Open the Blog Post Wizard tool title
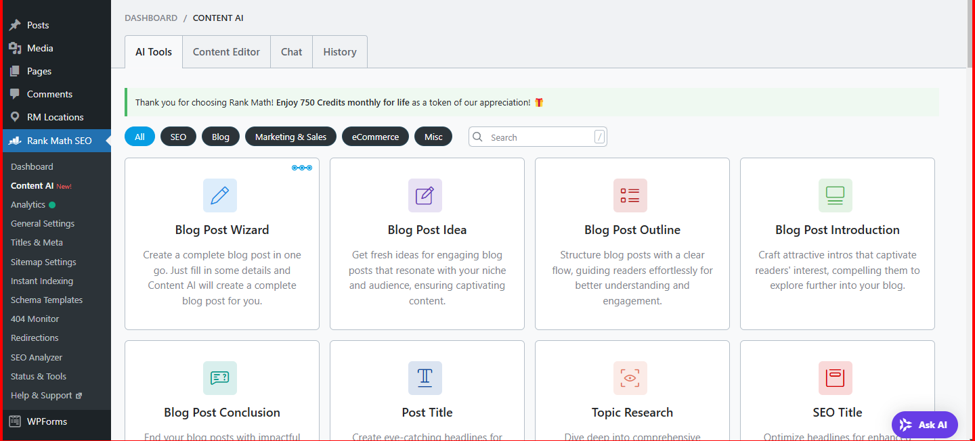Image resolution: width=975 pixels, height=441 pixels. click(222, 230)
